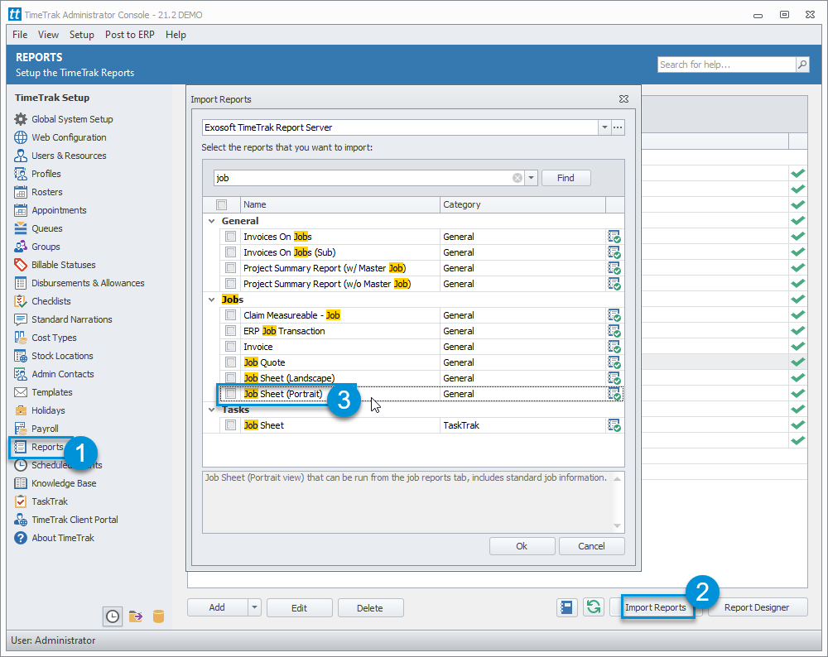Clear the job search text
The height and width of the screenshot is (657, 828).
click(x=517, y=178)
